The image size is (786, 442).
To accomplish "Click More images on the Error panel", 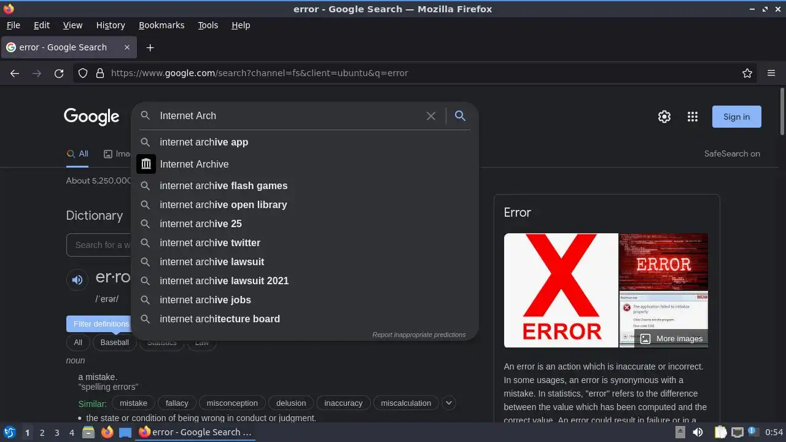I will pyautogui.click(x=671, y=338).
